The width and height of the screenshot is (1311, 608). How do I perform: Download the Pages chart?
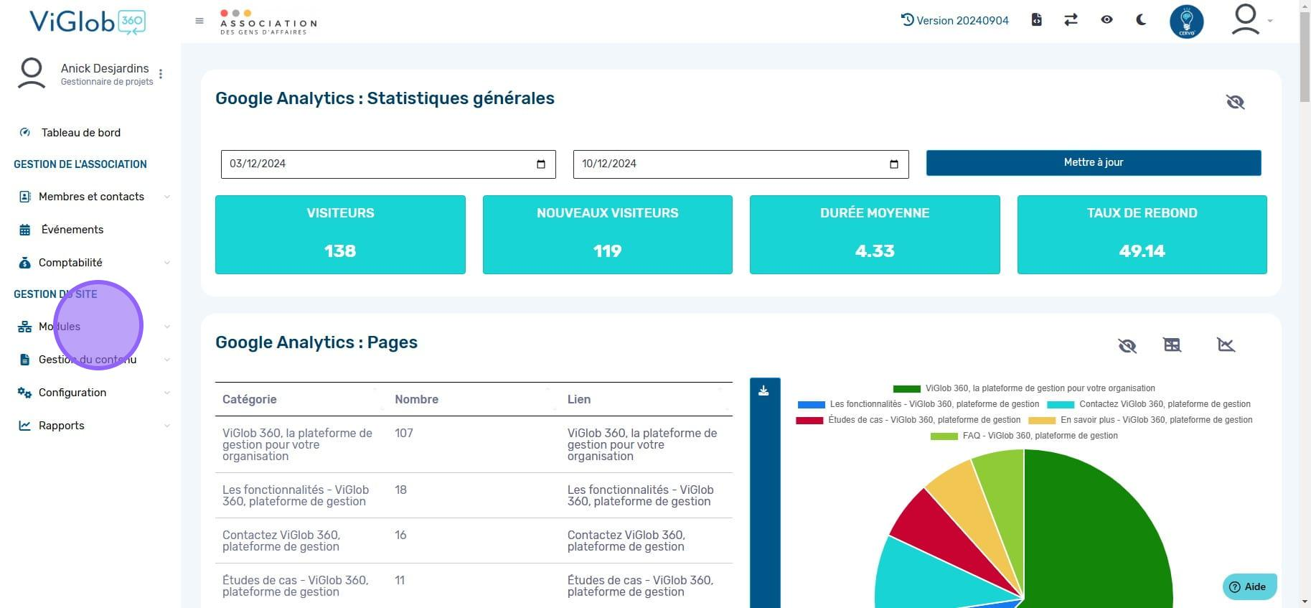coord(763,390)
